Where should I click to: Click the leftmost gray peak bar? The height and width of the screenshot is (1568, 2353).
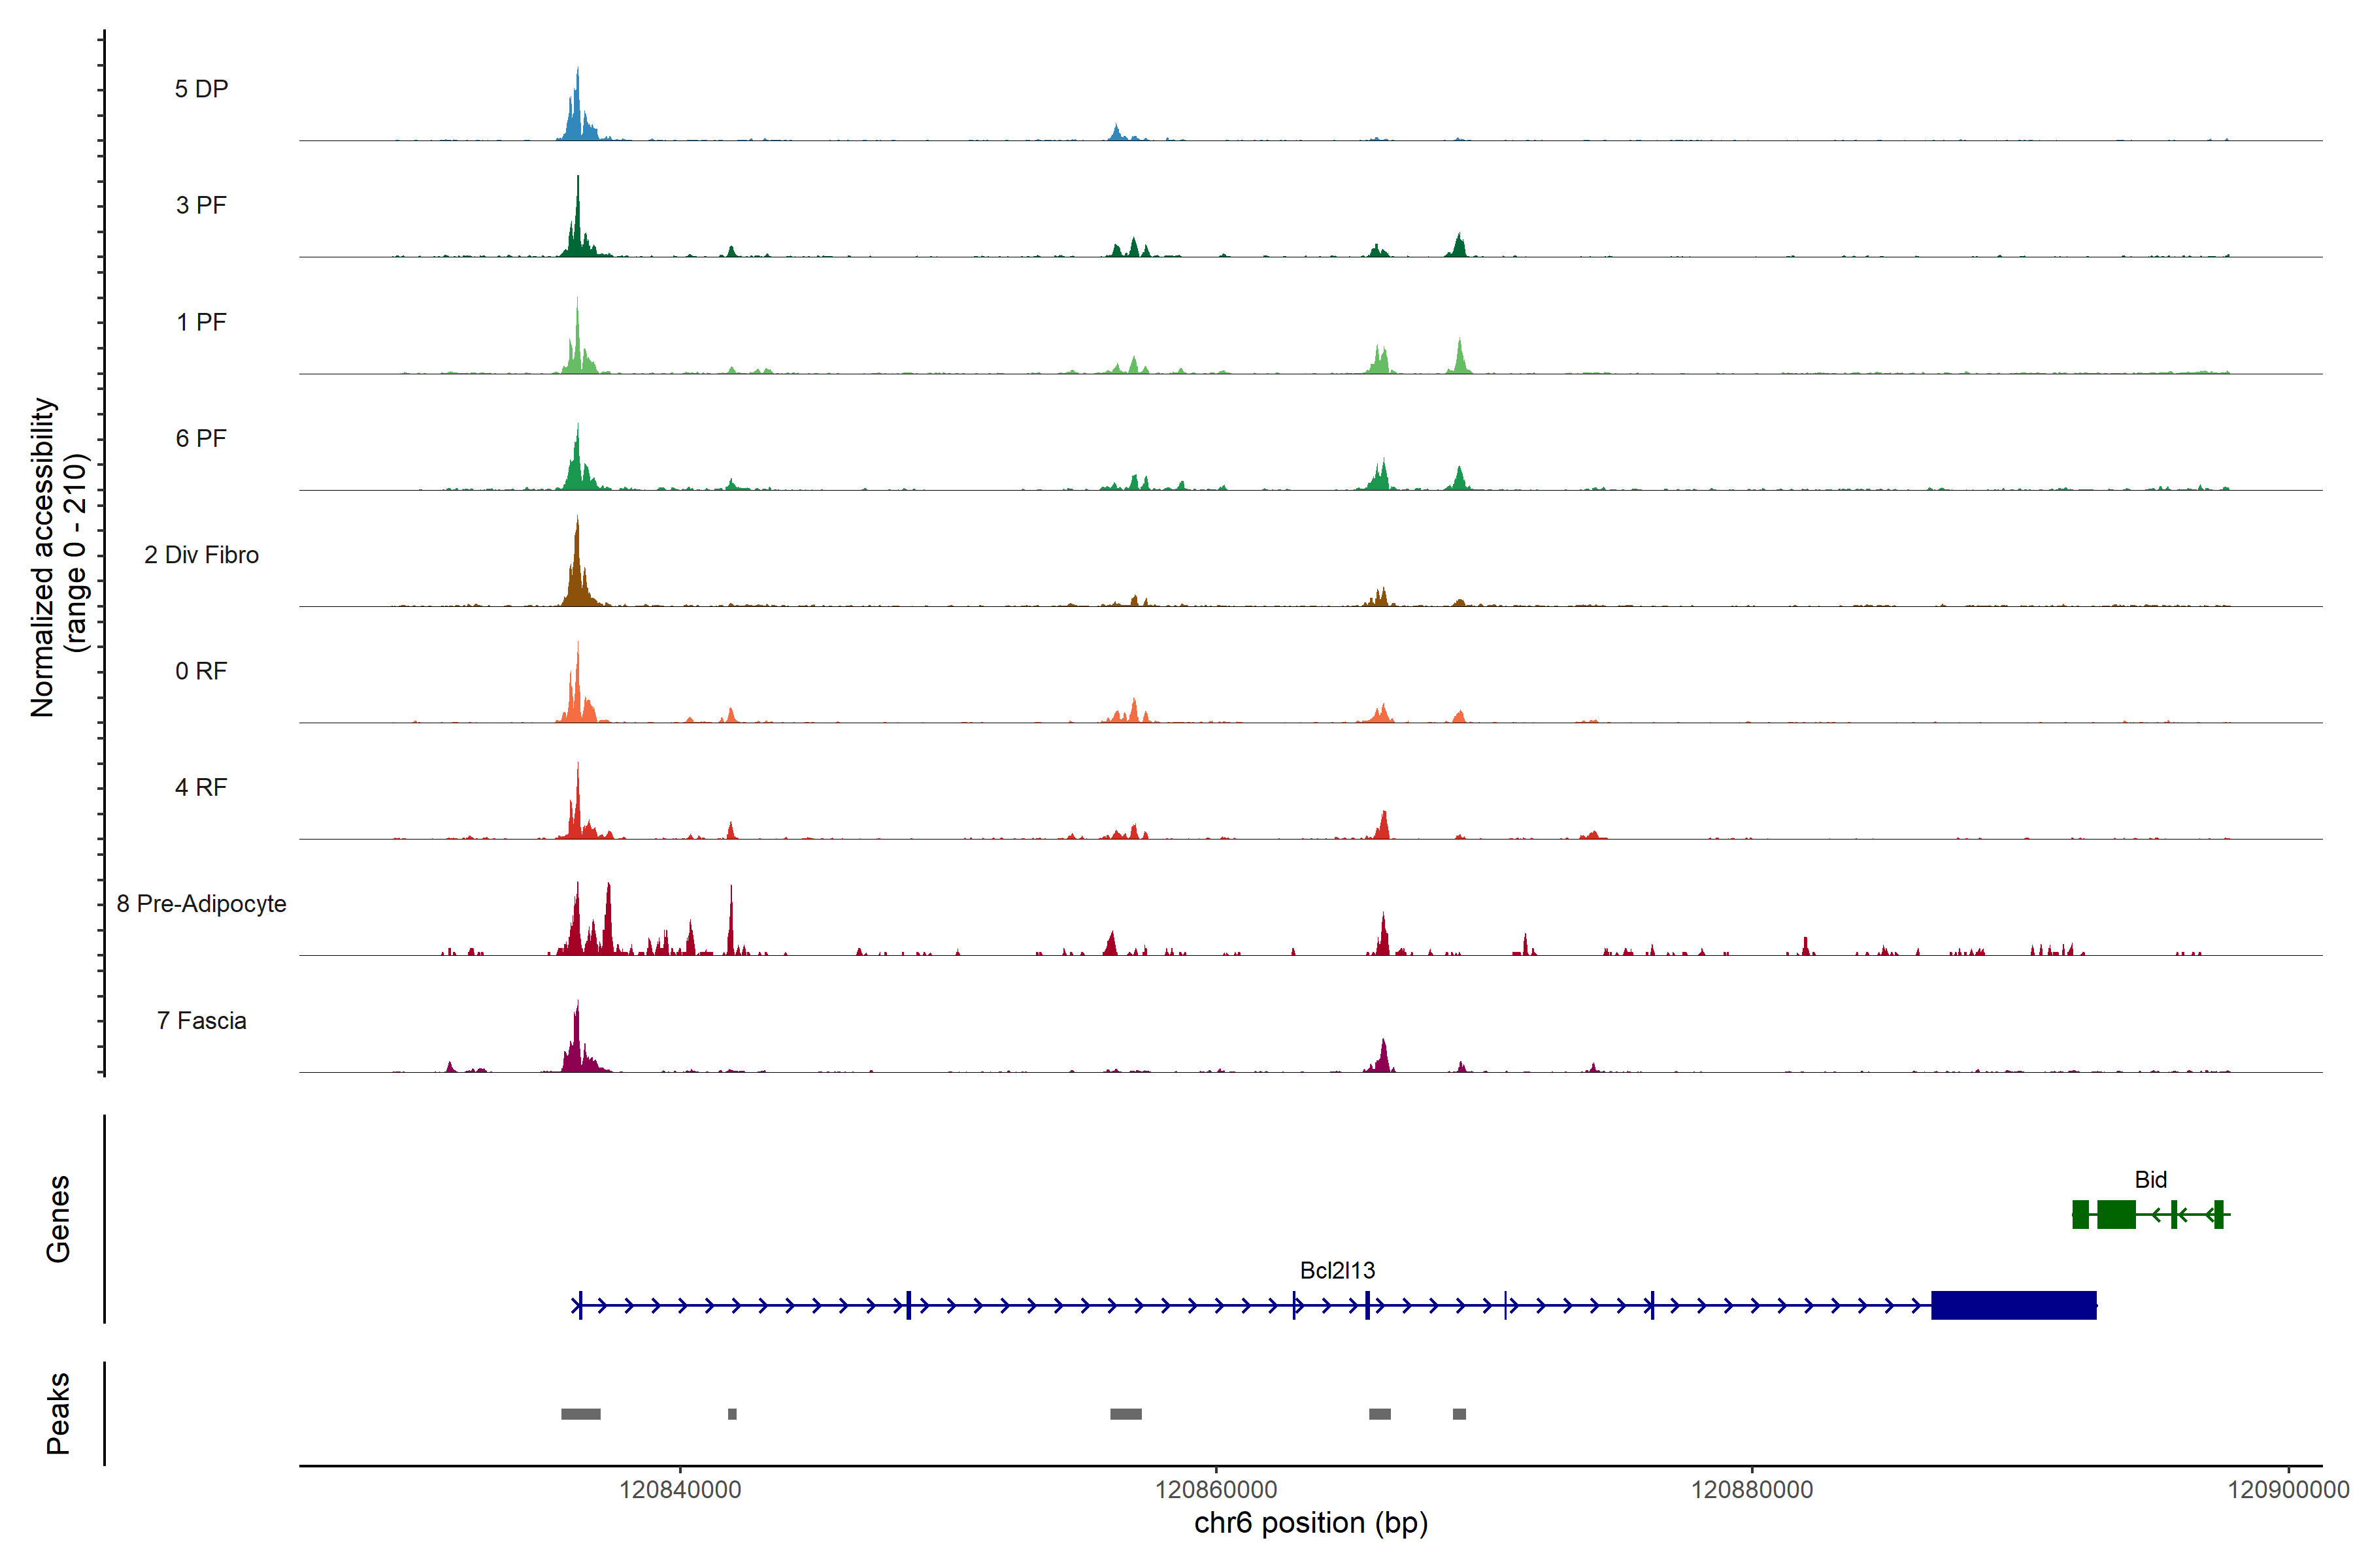(580, 1414)
